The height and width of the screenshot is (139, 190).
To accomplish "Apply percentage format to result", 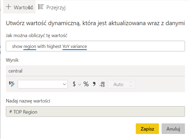I will [86, 84].
